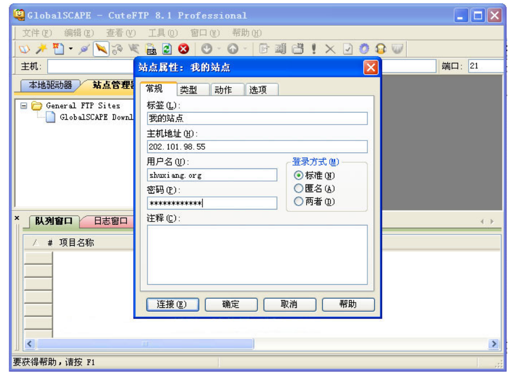Open dropdown arrow next to new document icon
The height and width of the screenshot is (375, 516).
click(70, 49)
